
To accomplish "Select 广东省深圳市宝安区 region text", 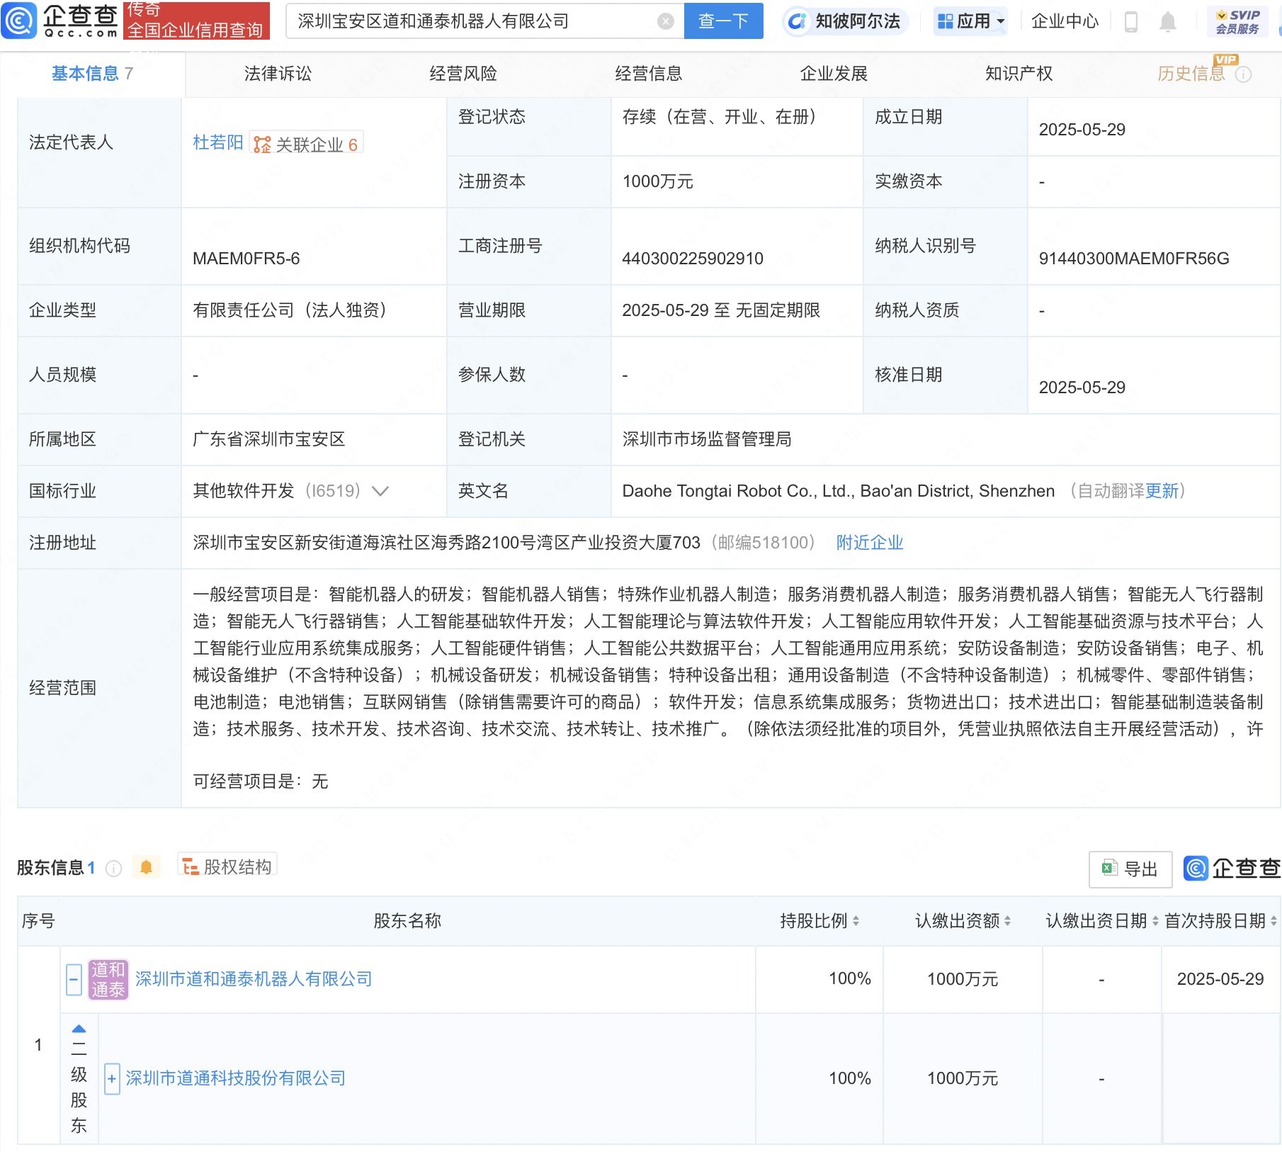I will tap(269, 439).
